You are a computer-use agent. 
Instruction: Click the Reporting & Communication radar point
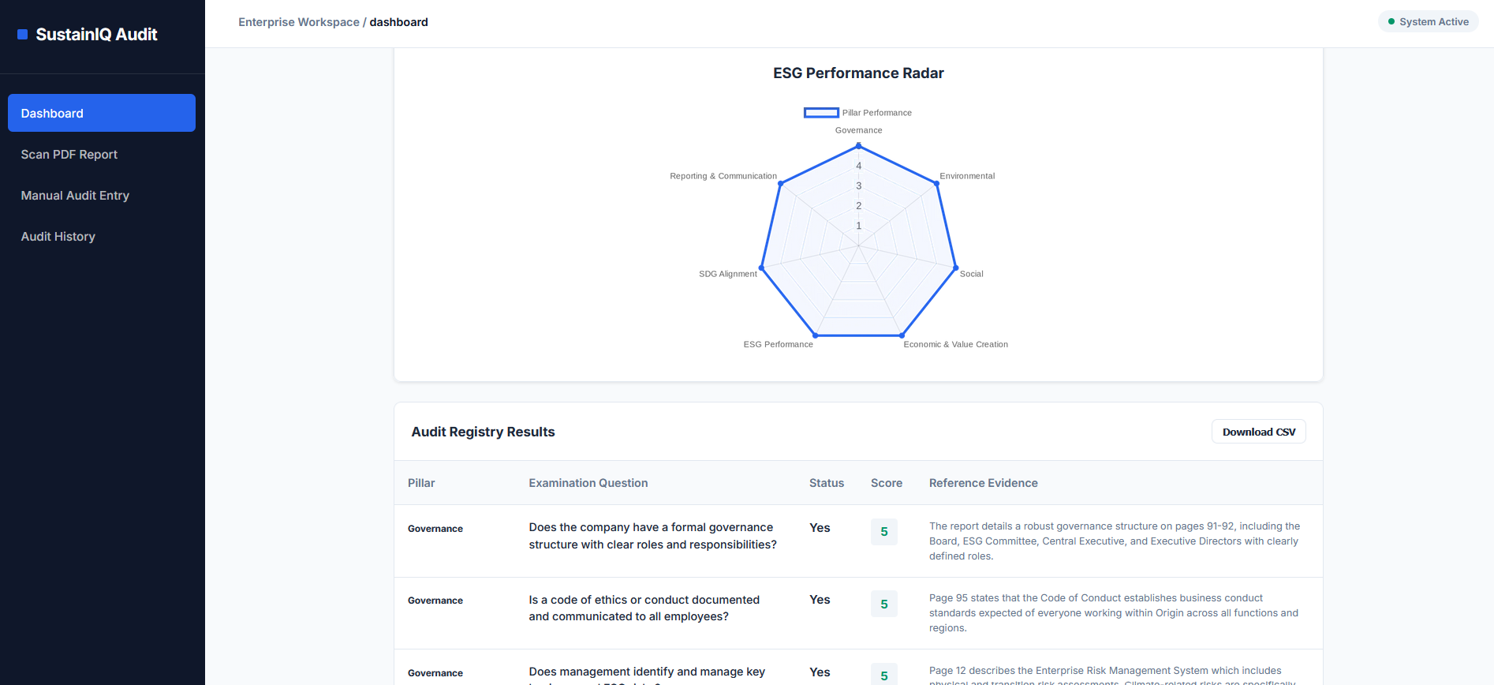pos(781,183)
